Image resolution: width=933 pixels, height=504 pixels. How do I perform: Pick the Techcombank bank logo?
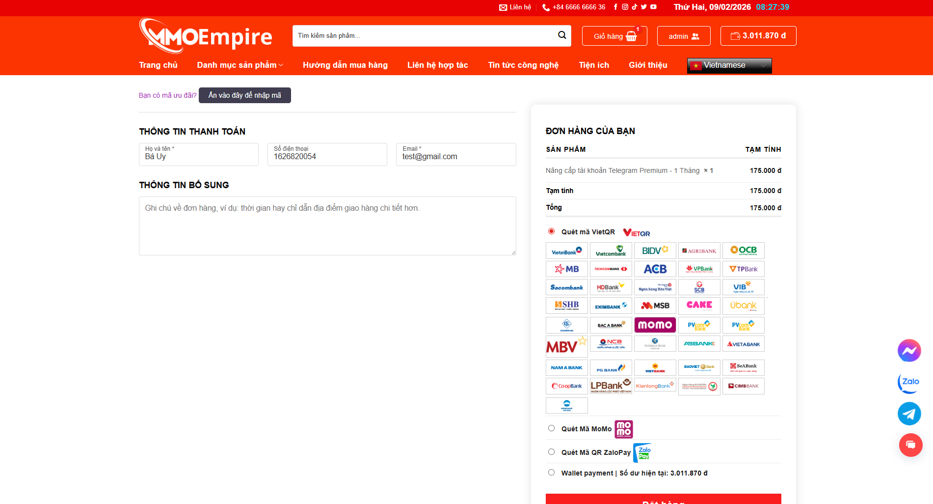611,269
